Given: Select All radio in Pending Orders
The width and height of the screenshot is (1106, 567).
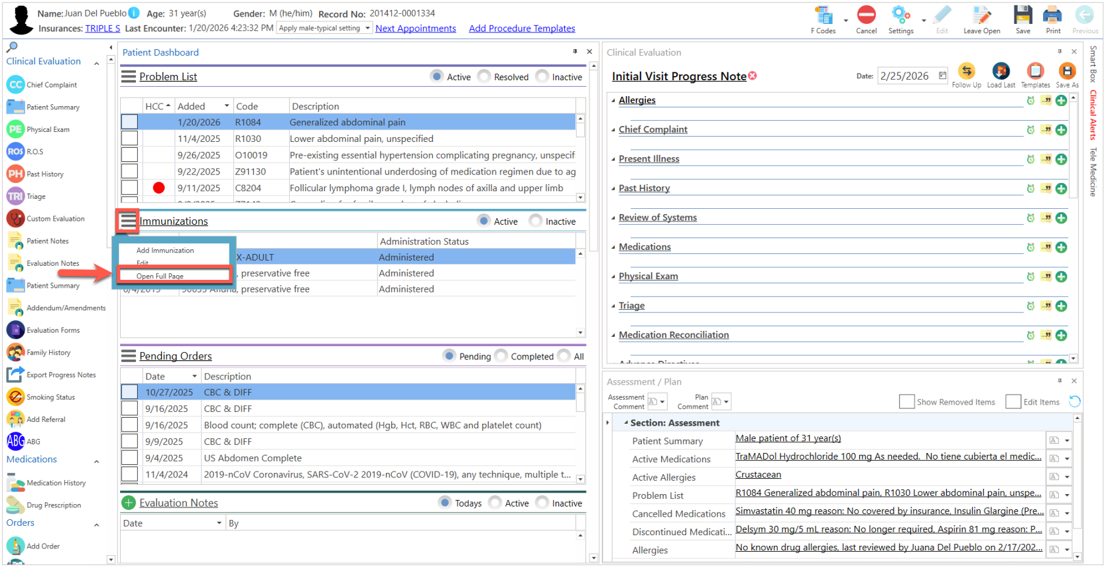Looking at the screenshot, I should pos(564,356).
